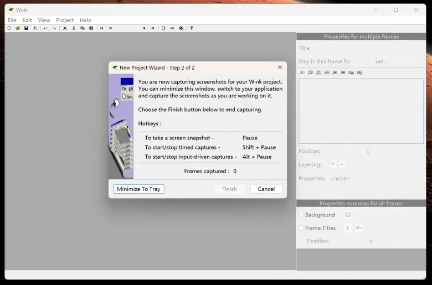The image size is (432, 285).
Task: Click the Delete X toolbar icon
Action: [x=65, y=28]
